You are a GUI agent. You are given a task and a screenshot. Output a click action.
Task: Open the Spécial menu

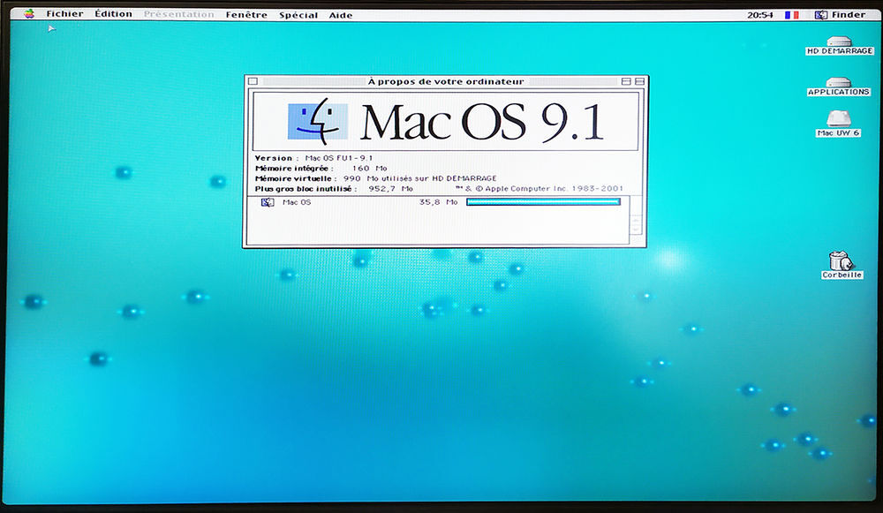tap(298, 15)
